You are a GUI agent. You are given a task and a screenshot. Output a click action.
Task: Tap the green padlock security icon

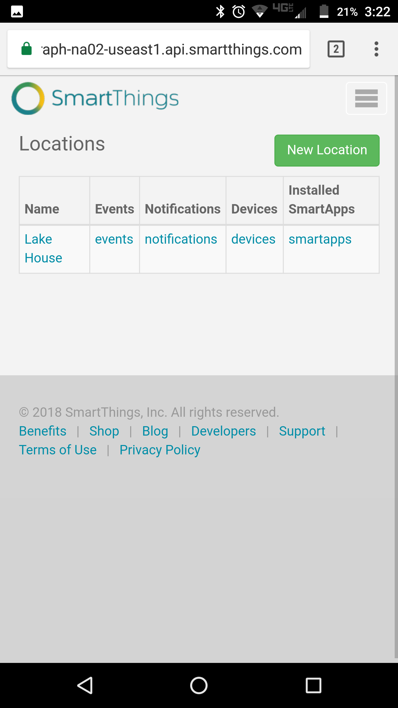click(27, 49)
